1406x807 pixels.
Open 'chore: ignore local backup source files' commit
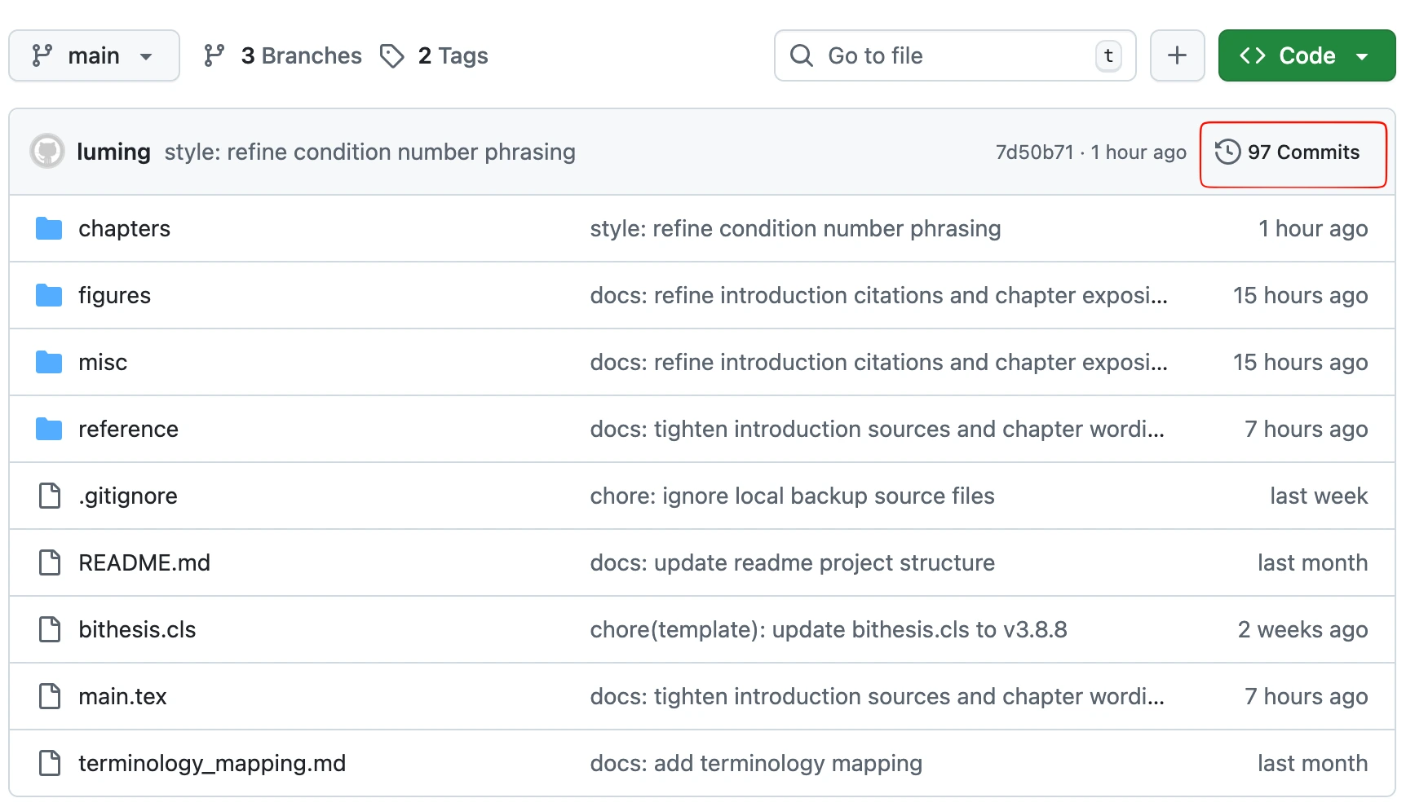[x=792, y=496]
